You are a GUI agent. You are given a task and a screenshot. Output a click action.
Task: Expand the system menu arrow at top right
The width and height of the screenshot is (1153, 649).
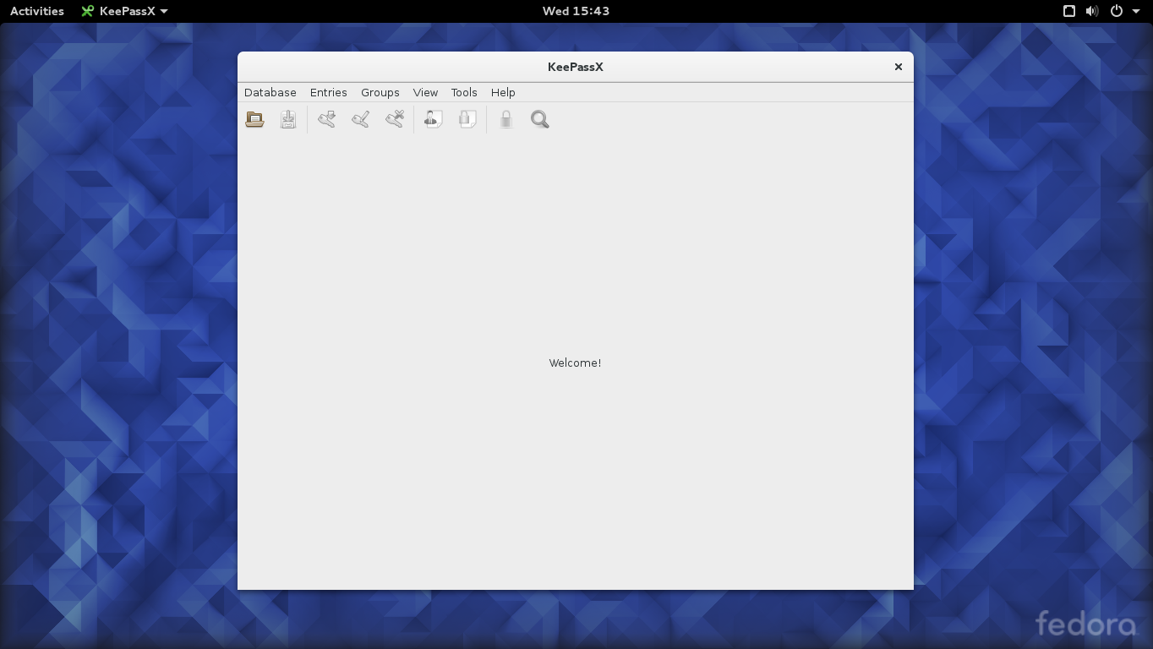[x=1134, y=12]
